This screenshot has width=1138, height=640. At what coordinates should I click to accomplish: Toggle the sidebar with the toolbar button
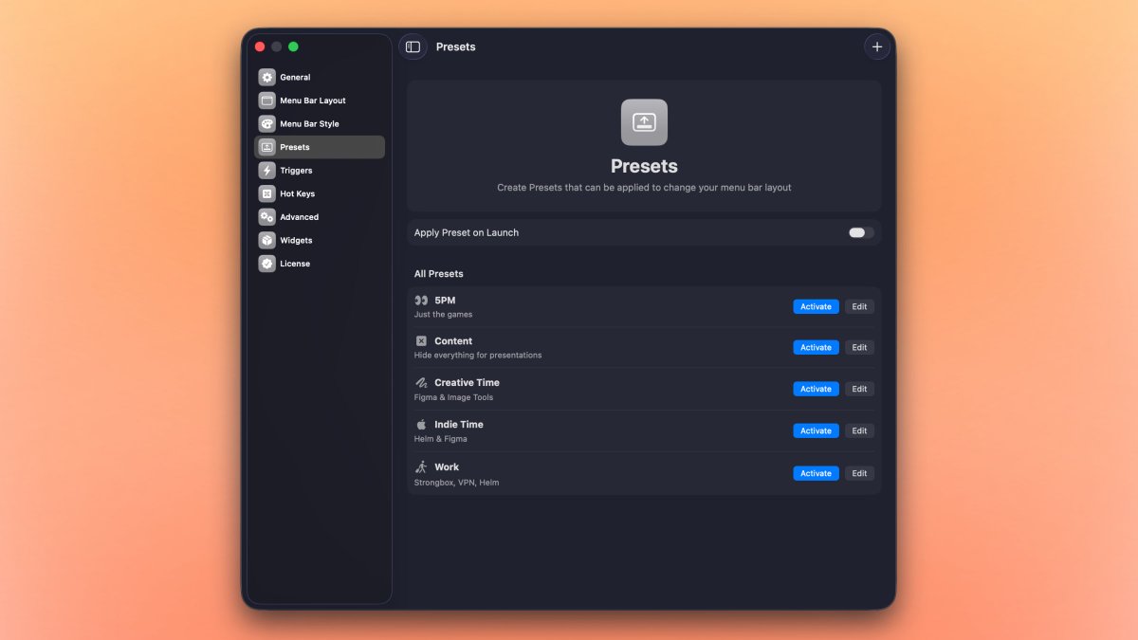pyautogui.click(x=413, y=46)
